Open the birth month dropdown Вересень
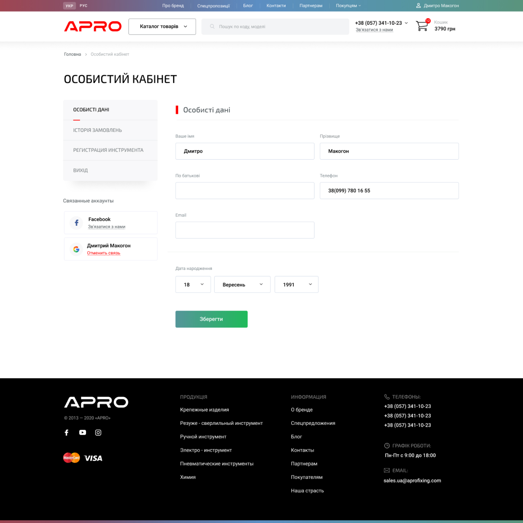The height and width of the screenshot is (523, 523). click(x=242, y=285)
